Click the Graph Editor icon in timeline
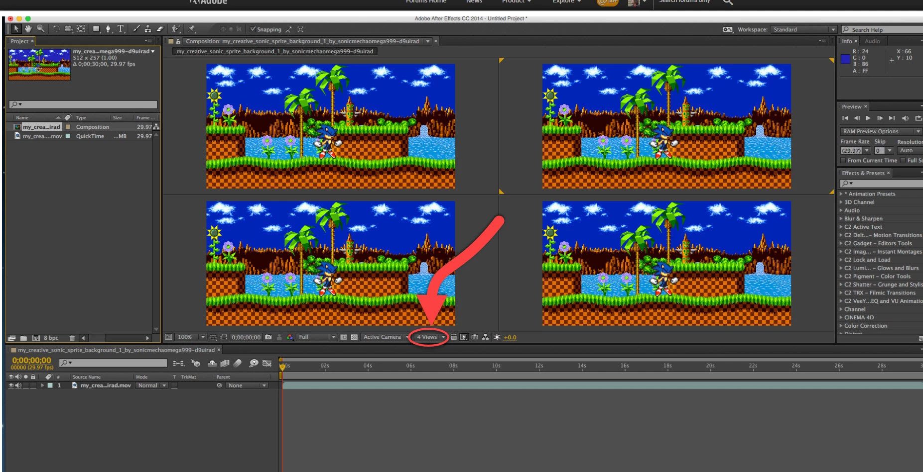923x472 pixels. coord(267,363)
